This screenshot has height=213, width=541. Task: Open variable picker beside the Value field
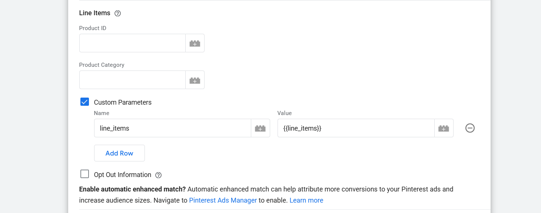(x=444, y=128)
